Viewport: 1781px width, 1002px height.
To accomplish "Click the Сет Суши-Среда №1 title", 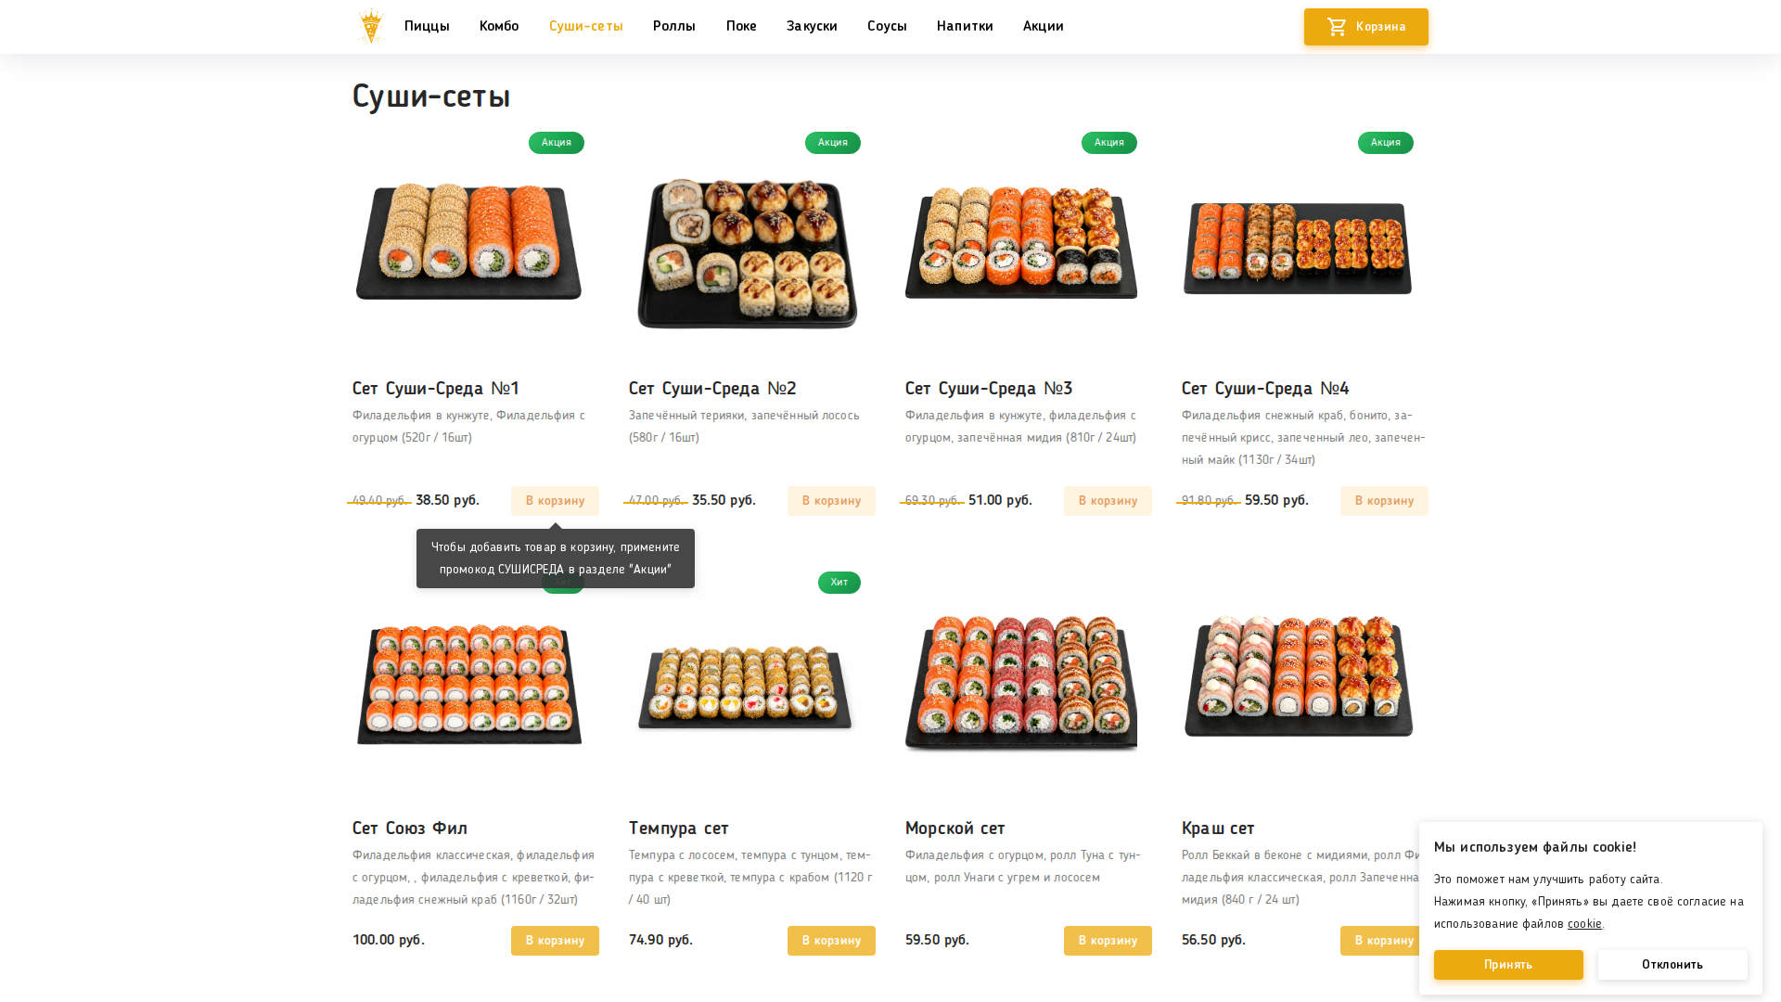I will coord(436,388).
